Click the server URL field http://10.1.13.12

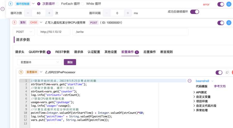tap(54, 32)
